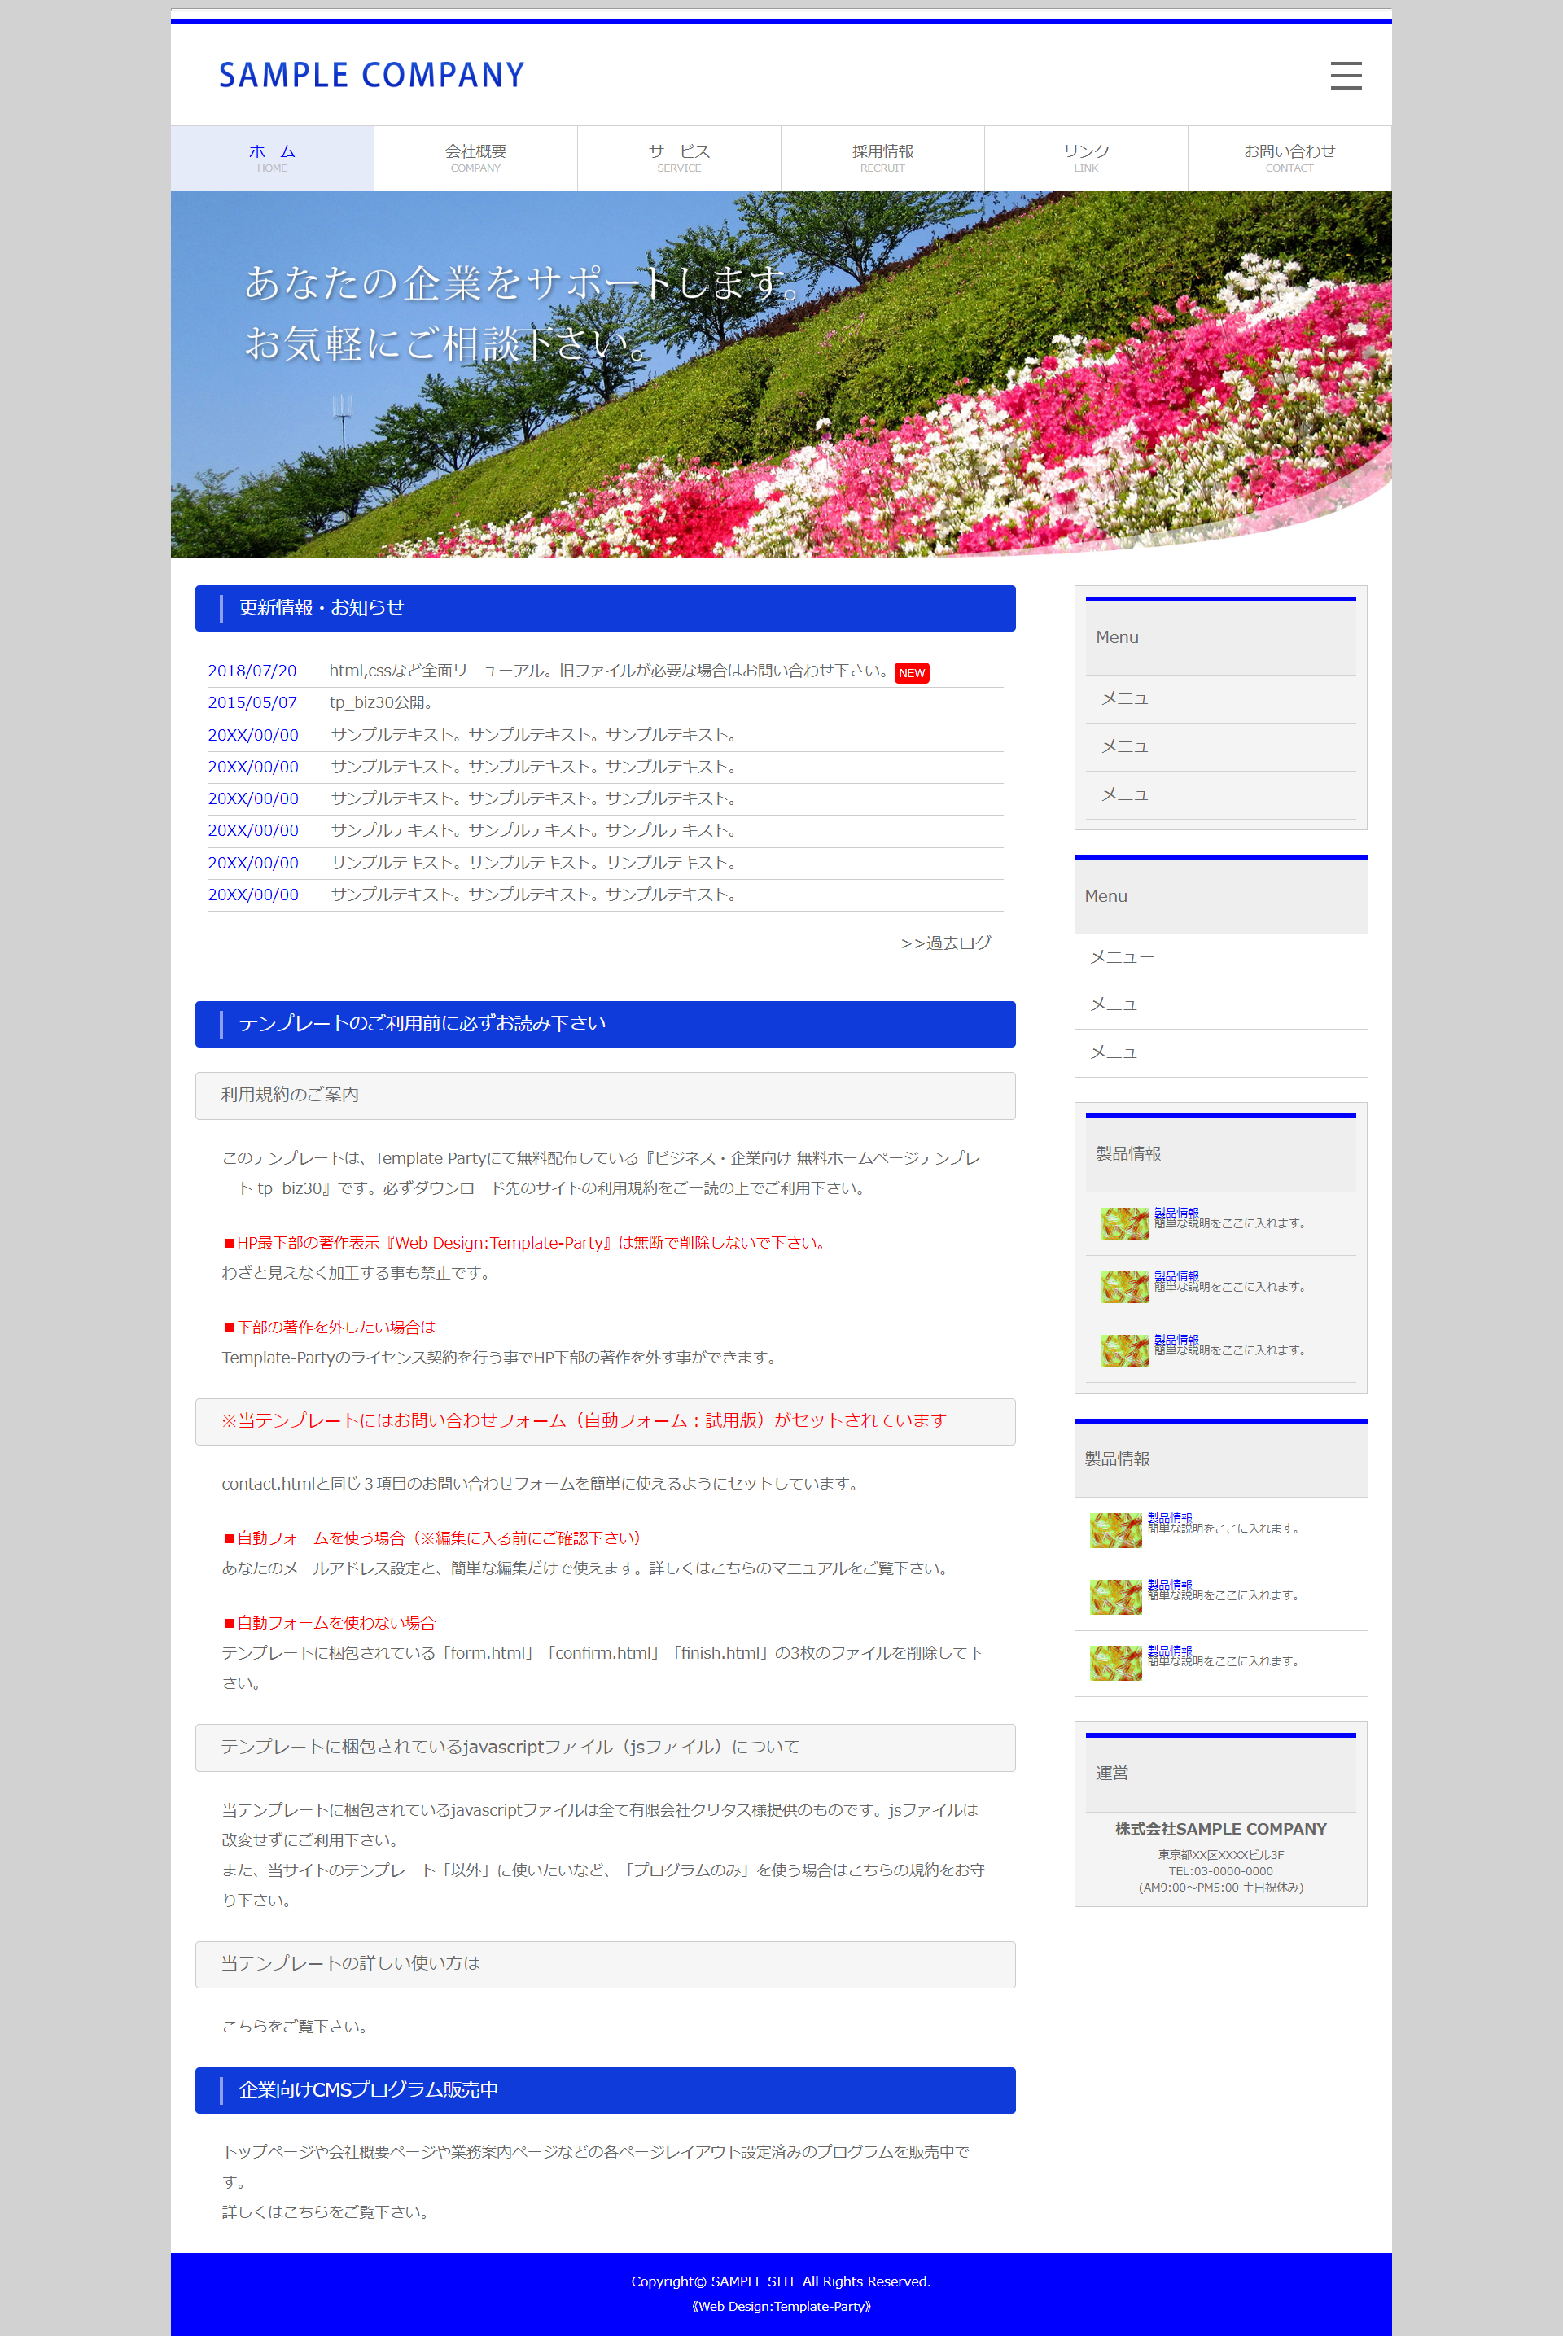Select the リンク LINK tab
This screenshot has width=1563, height=2336.
point(1085,157)
